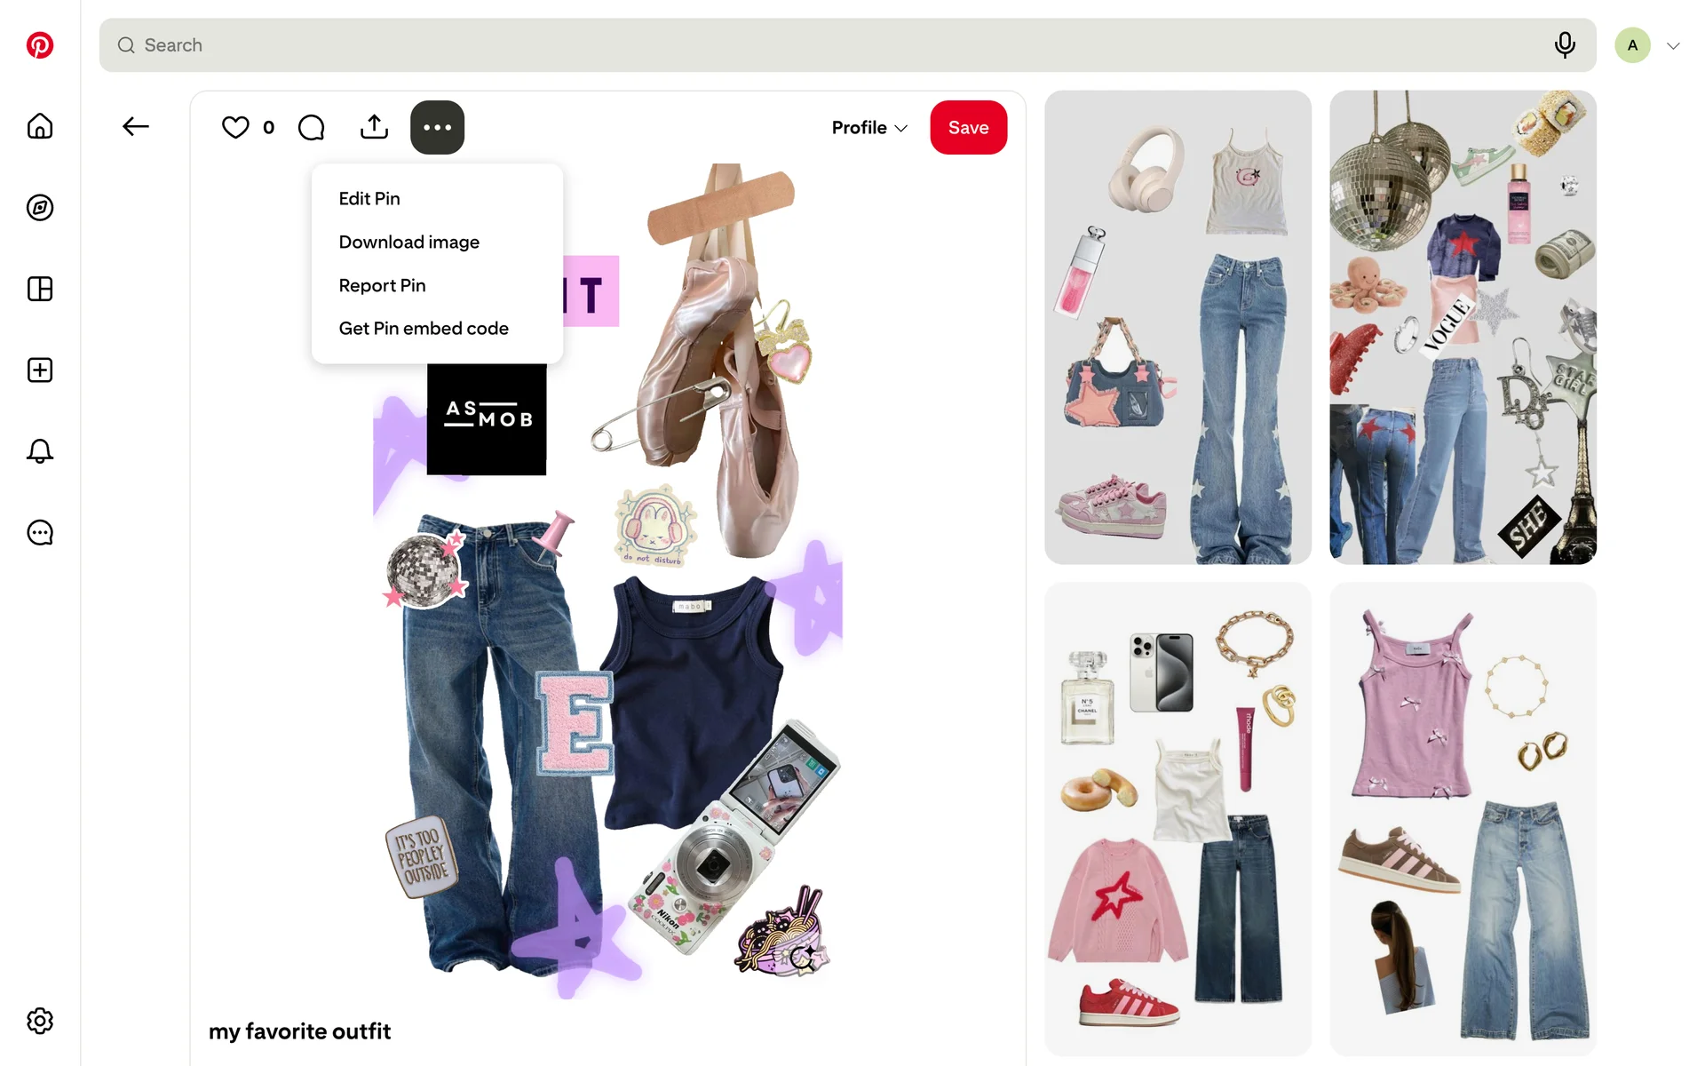The width and height of the screenshot is (1705, 1066).
Task: Expand the account chevron beside avatar
Action: 1673,45
